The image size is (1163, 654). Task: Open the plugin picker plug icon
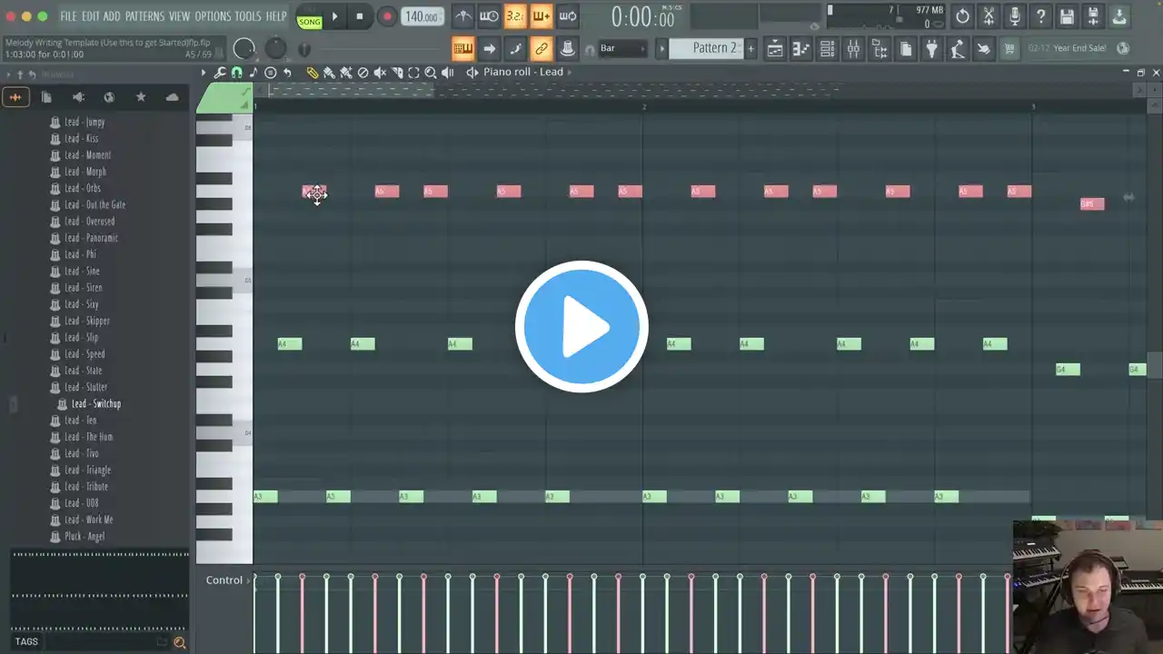point(931,49)
